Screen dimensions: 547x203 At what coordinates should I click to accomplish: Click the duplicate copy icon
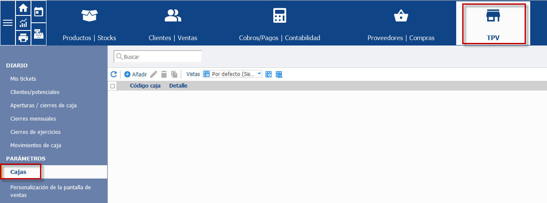(174, 74)
